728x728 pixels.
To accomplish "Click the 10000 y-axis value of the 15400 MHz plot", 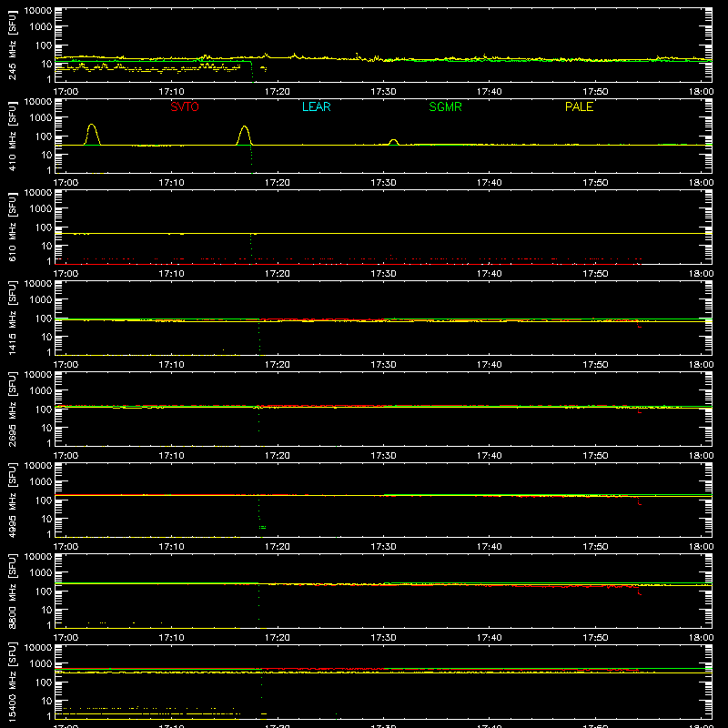I will tap(38, 648).
